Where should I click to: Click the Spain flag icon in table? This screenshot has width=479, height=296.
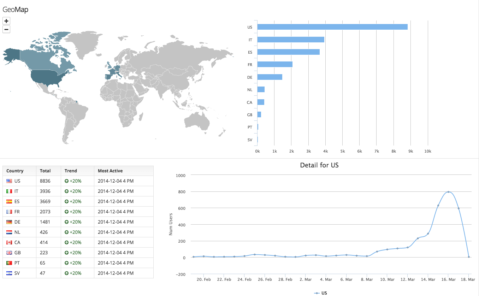tap(9, 201)
